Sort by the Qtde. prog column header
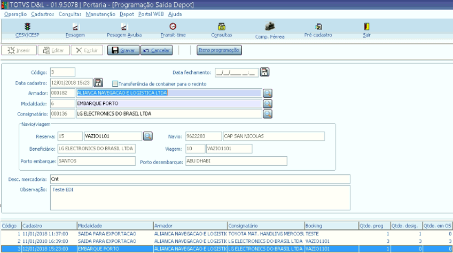This screenshot has height=253, width=453. click(x=374, y=226)
